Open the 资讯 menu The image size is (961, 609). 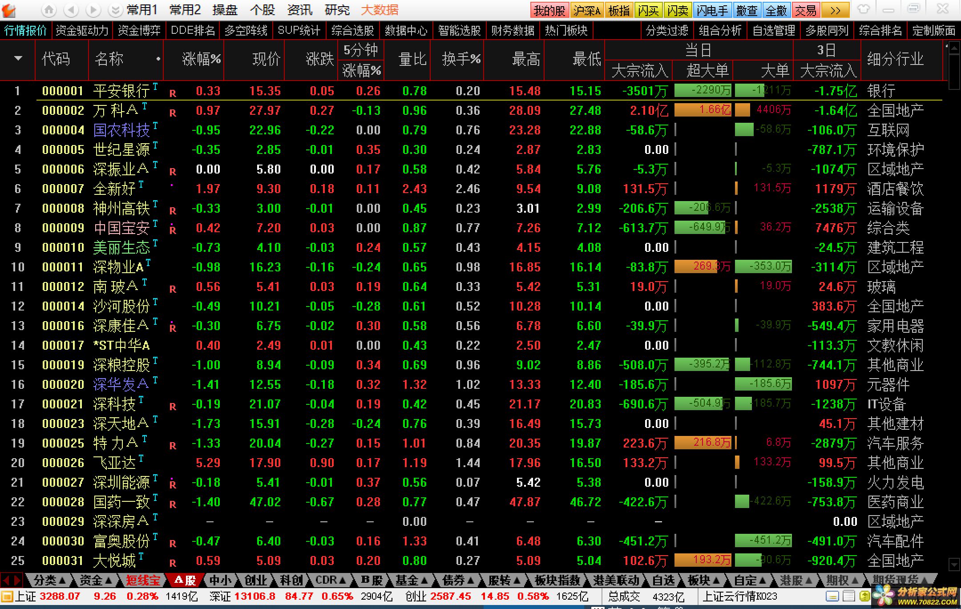[x=300, y=10]
